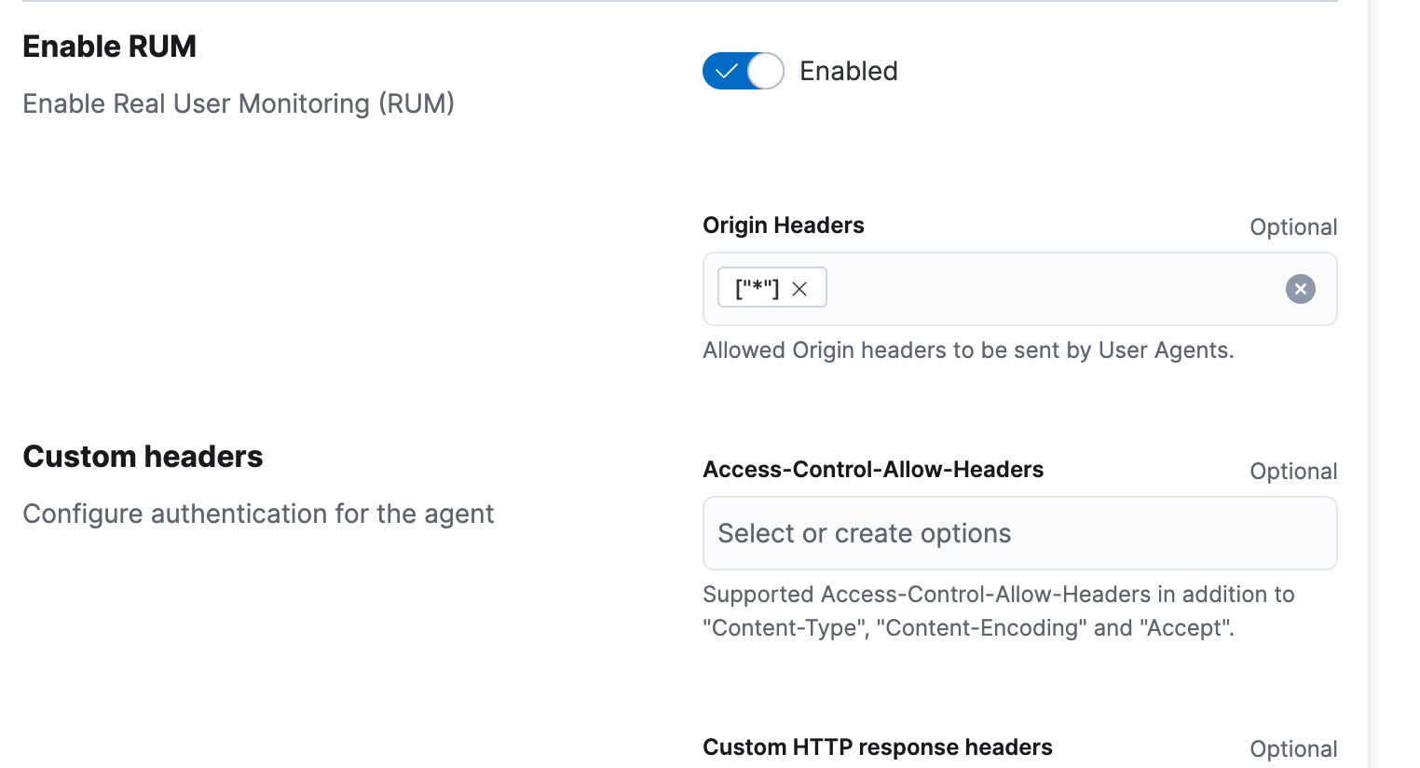Select the X next to the wildcard origin entry
Viewport: 1420px width, 768px height.
point(799,289)
